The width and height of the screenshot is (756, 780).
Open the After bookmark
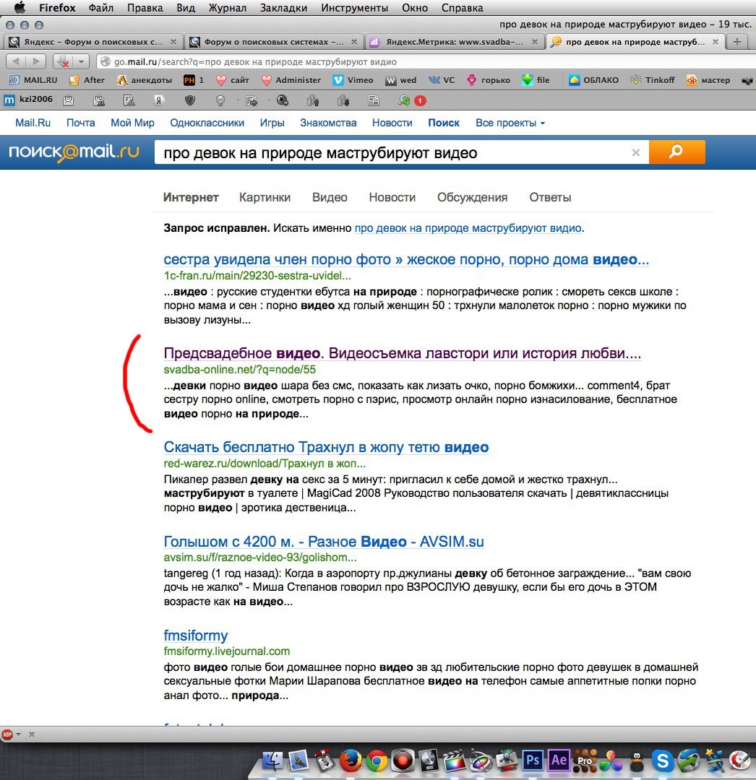coord(87,80)
